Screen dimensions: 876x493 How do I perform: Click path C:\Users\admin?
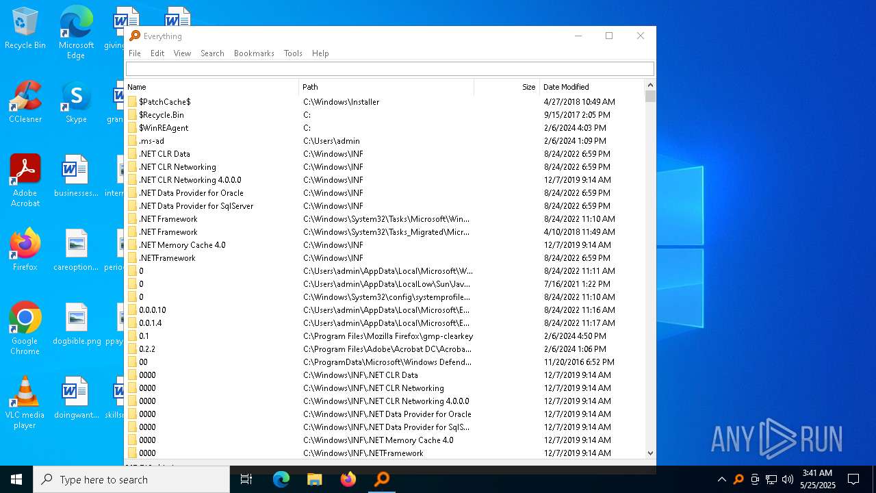pyautogui.click(x=331, y=141)
